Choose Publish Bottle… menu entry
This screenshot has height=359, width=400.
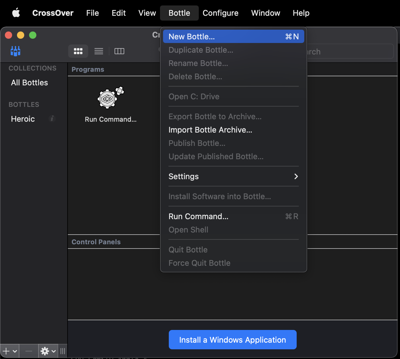coord(234,143)
